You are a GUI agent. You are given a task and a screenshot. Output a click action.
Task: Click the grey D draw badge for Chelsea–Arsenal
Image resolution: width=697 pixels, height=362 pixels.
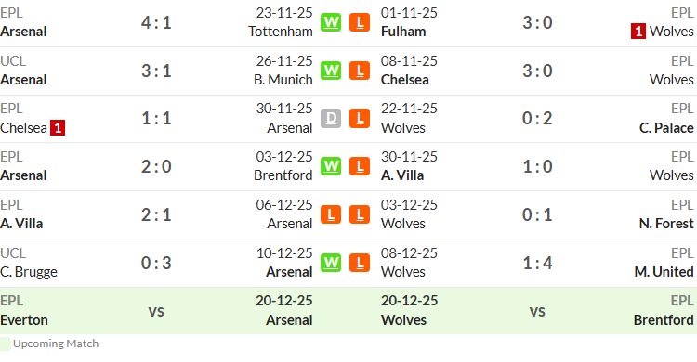coord(331,118)
